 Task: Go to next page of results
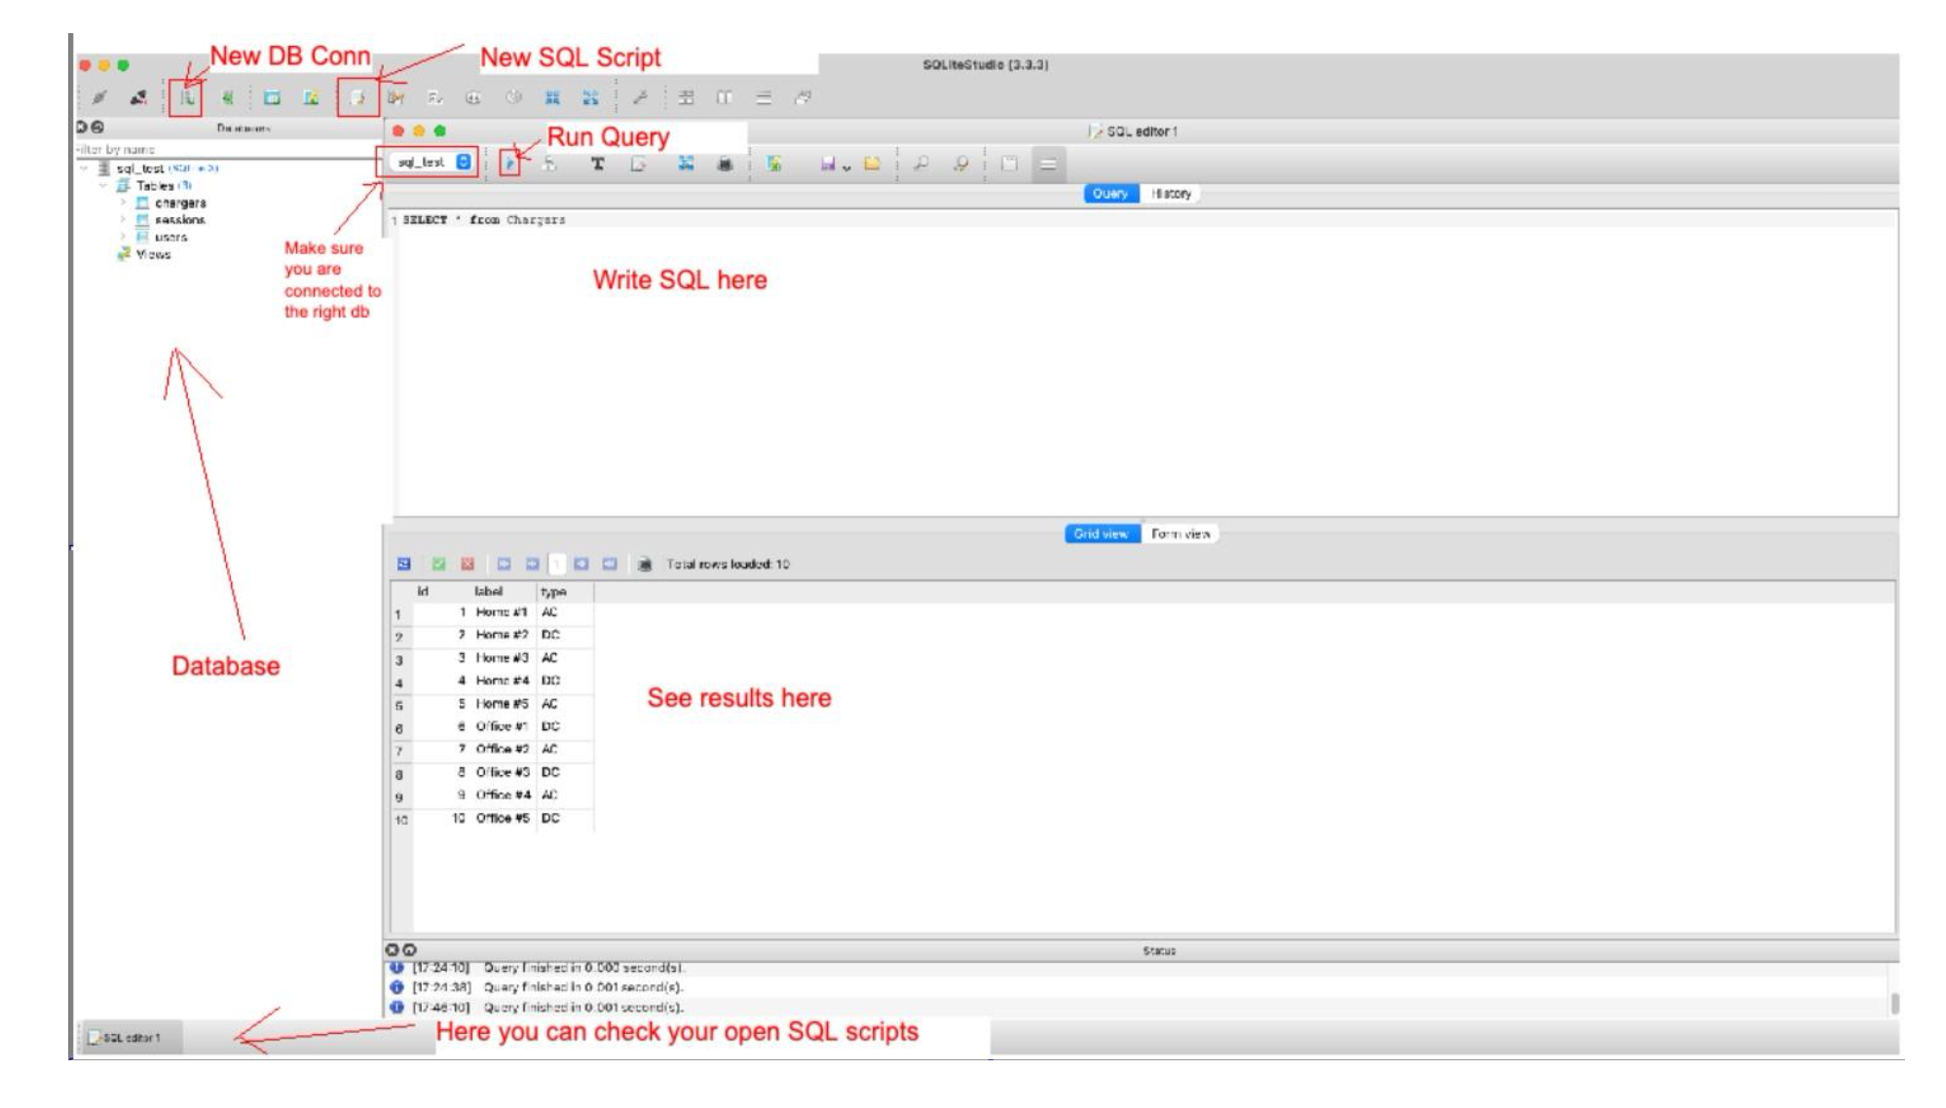pos(581,564)
